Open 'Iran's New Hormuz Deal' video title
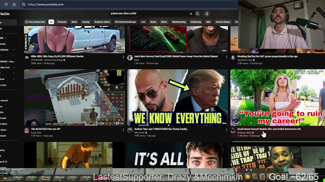Screen dimensions: 325x182 click(176, 56)
